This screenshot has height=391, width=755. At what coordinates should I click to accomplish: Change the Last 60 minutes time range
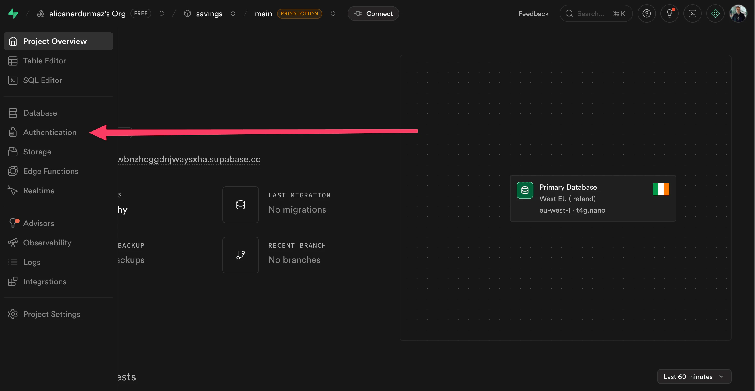694,376
